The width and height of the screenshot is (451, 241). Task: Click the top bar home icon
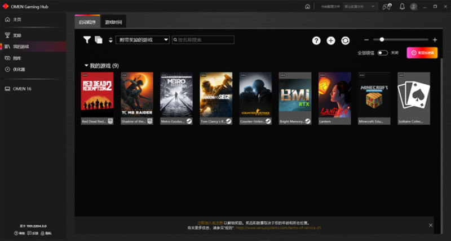(307, 7)
